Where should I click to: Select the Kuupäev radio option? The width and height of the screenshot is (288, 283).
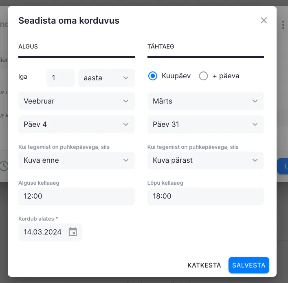(153, 76)
